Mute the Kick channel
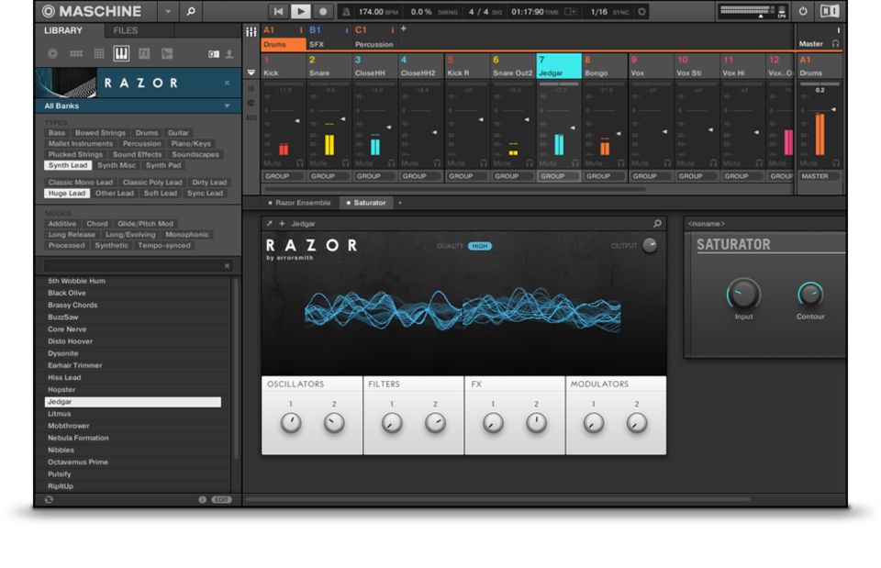The image size is (881, 568). (x=272, y=162)
